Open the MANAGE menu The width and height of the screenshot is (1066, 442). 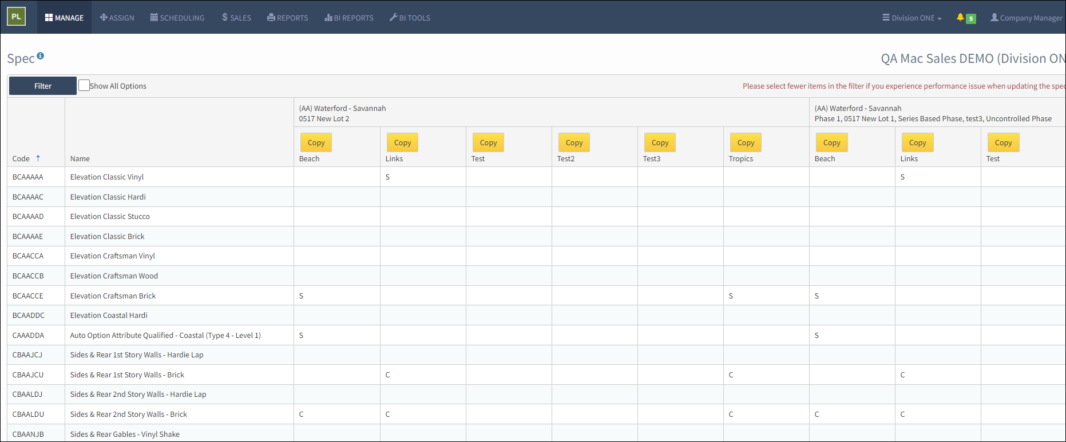(x=64, y=18)
